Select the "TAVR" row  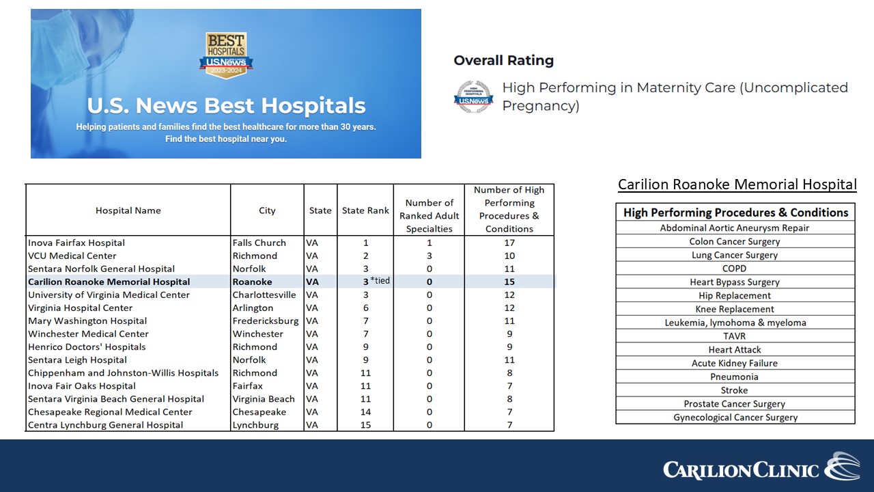pos(735,336)
